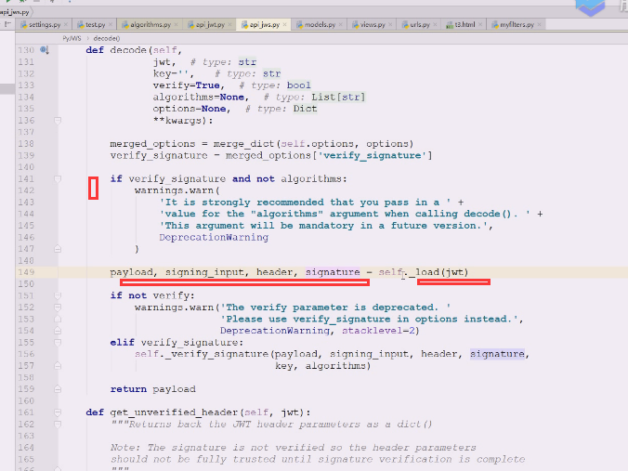Click highlighted 'signature' on line 149
The image size is (628, 471).
(x=333, y=272)
